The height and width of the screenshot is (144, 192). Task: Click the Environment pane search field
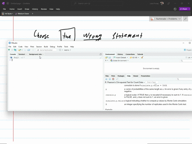point(186,61)
